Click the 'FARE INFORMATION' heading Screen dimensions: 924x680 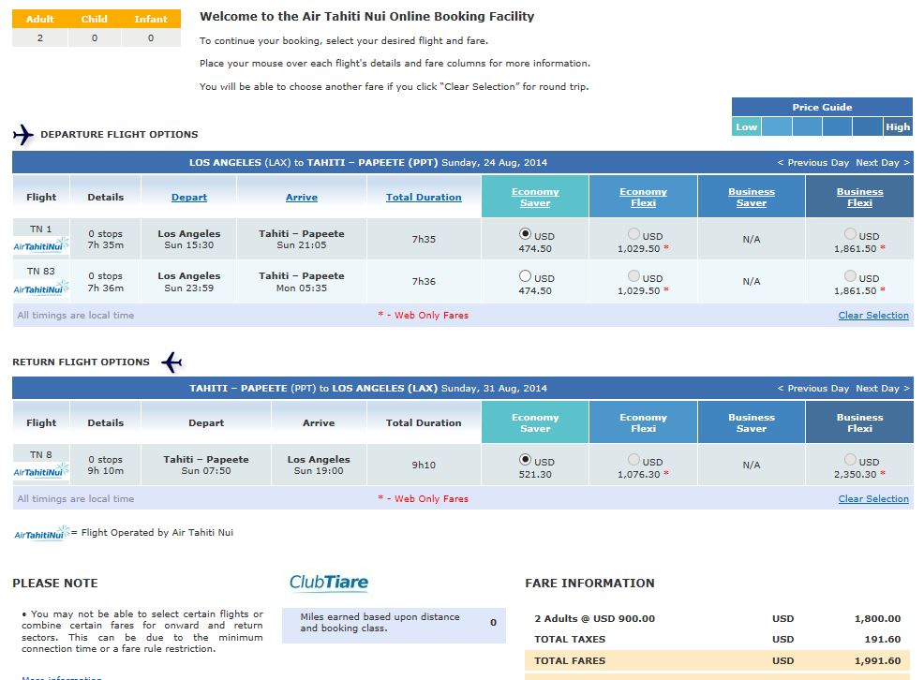[589, 584]
